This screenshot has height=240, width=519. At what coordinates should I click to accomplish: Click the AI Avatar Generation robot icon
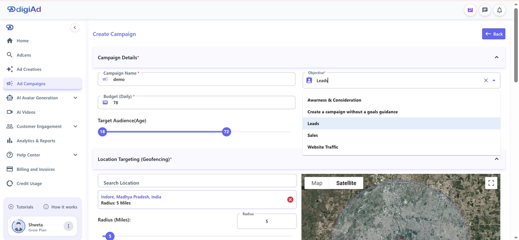10,98
